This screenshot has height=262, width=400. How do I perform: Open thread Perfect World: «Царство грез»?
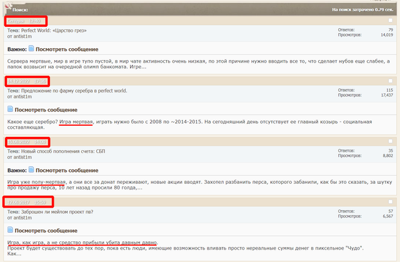55,29
